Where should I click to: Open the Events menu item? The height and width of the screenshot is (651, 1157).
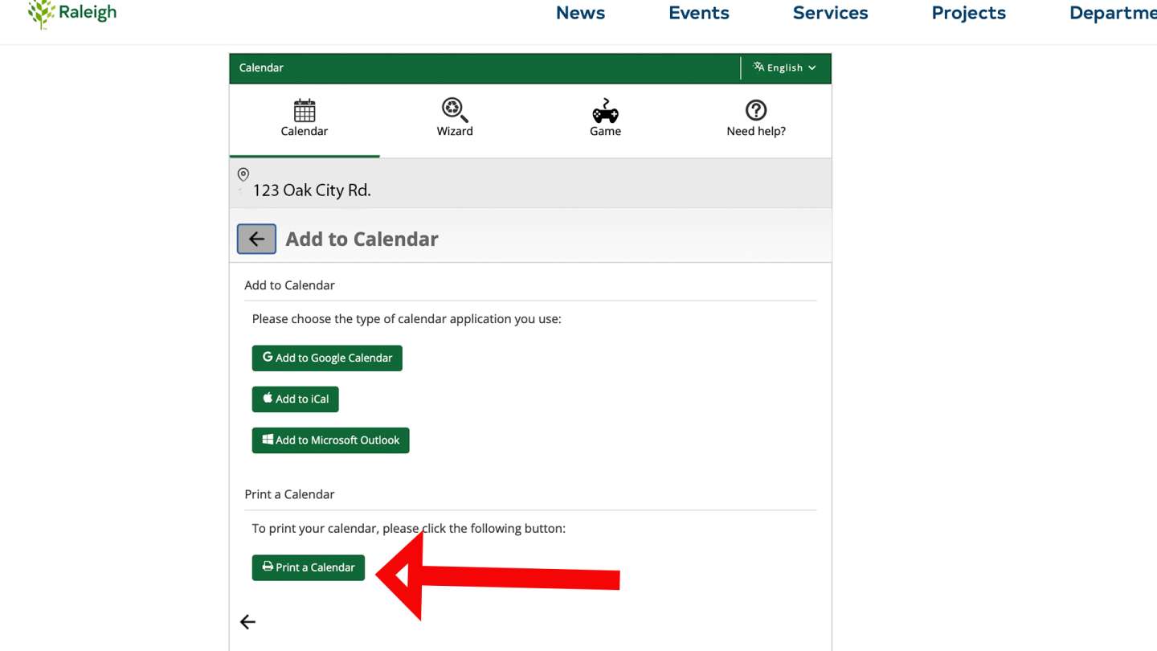[x=698, y=13]
